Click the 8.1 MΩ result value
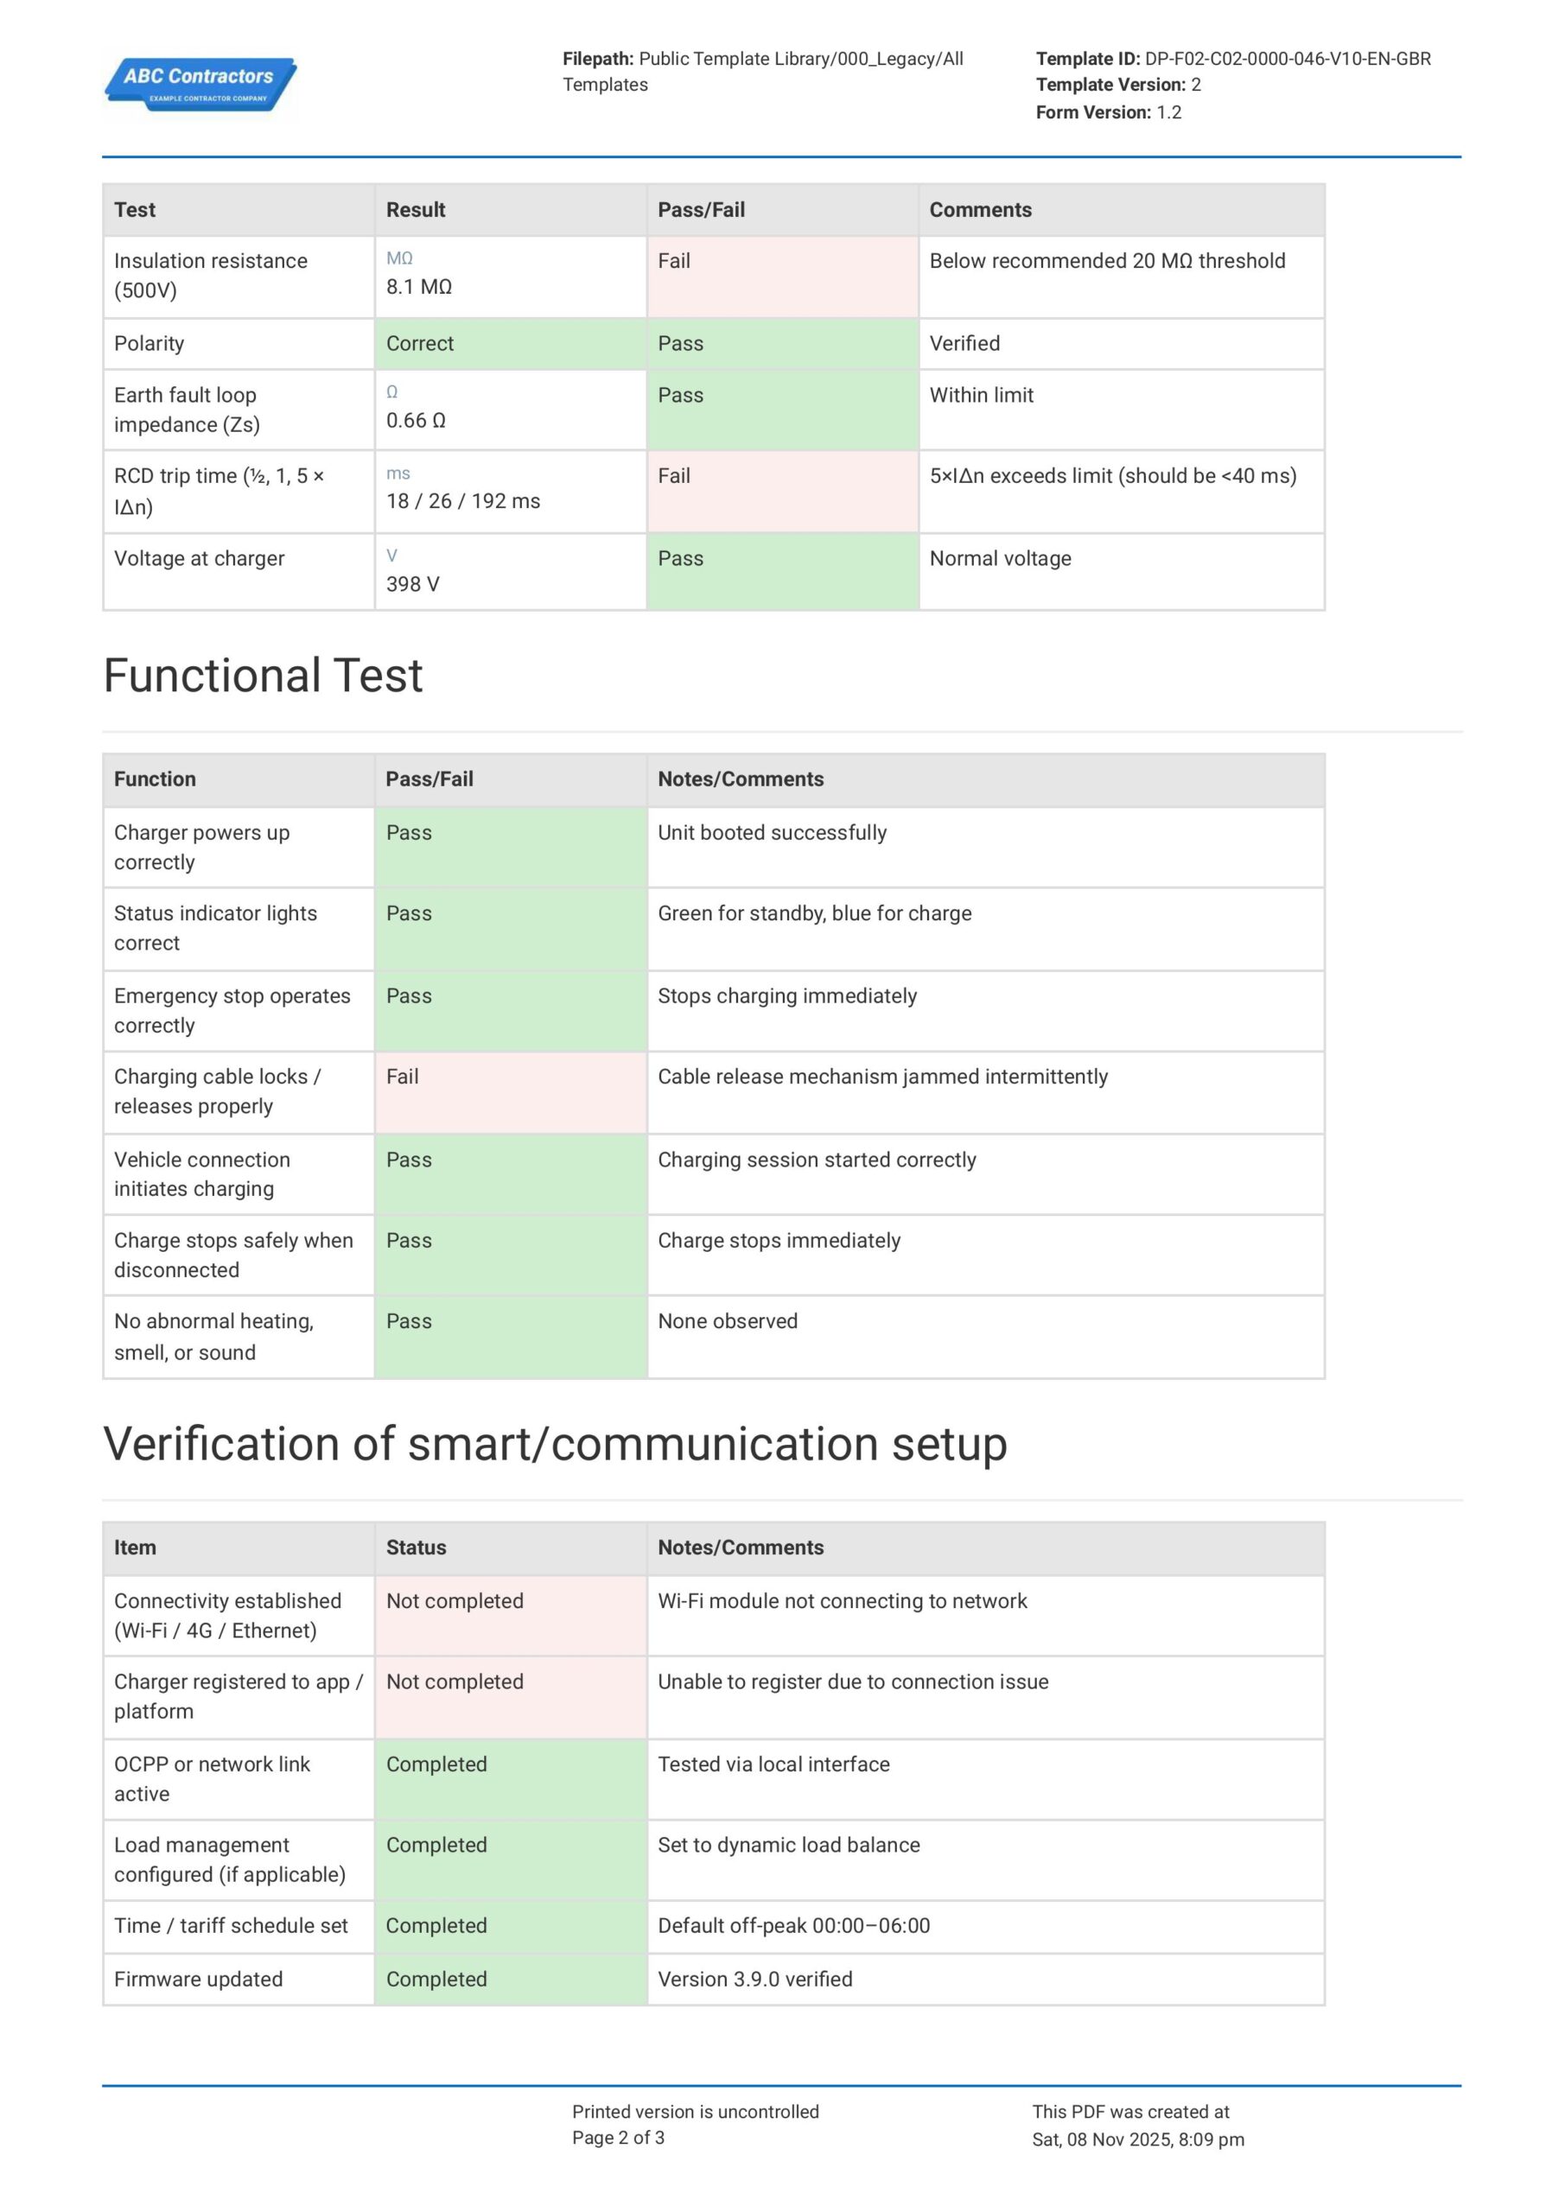Viewport: 1565px width, 2212px height. point(419,287)
